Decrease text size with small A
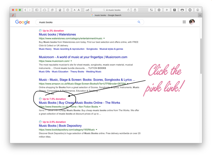Screen dimensions: 212x156 [x=75, y=10]
